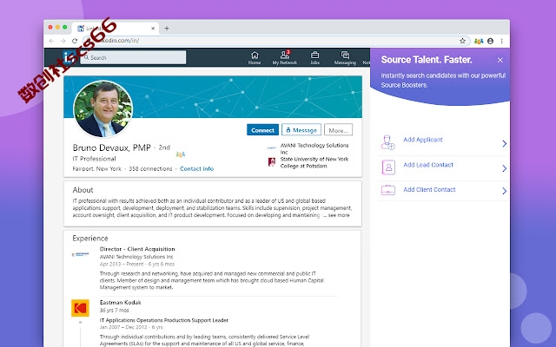
Task: Expand Add Lead Contact chevron arrow
Action: click(x=504, y=168)
